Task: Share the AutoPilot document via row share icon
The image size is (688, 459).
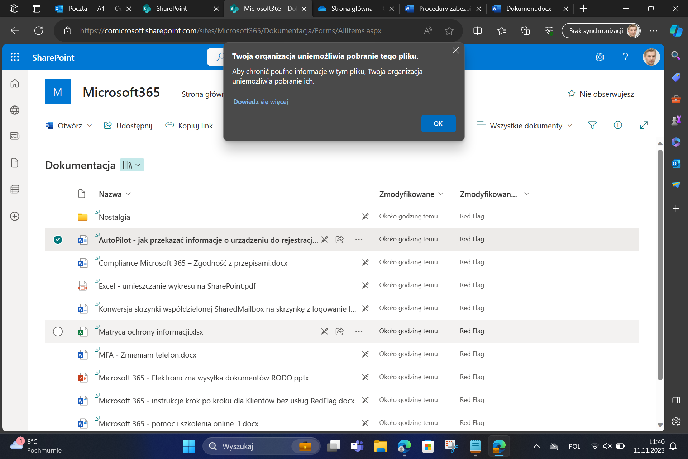Action: tap(340, 240)
